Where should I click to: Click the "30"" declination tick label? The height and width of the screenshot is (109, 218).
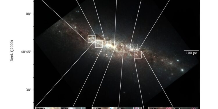point(29,90)
